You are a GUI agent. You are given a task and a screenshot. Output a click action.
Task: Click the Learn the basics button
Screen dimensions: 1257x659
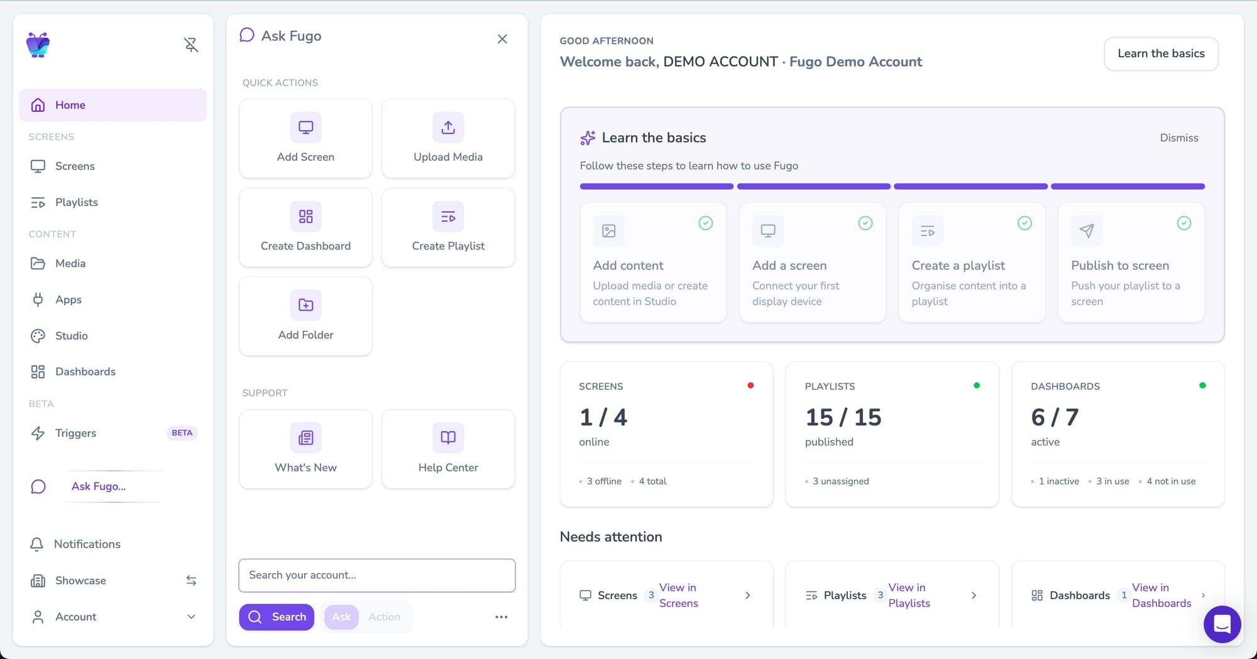click(1160, 53)
